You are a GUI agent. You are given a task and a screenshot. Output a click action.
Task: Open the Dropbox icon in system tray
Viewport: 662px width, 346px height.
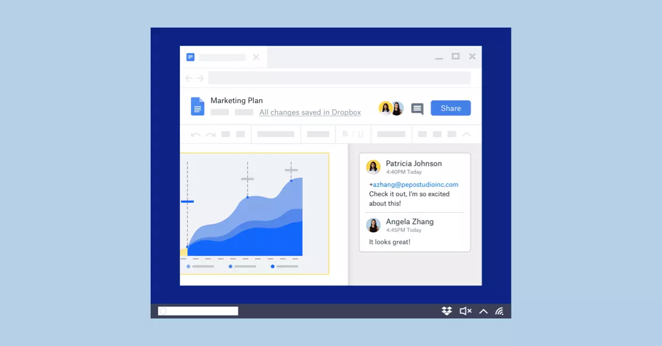tap(447, 311)
